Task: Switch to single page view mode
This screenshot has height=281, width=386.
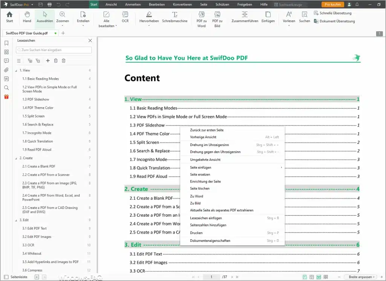Action: [305, 277]
